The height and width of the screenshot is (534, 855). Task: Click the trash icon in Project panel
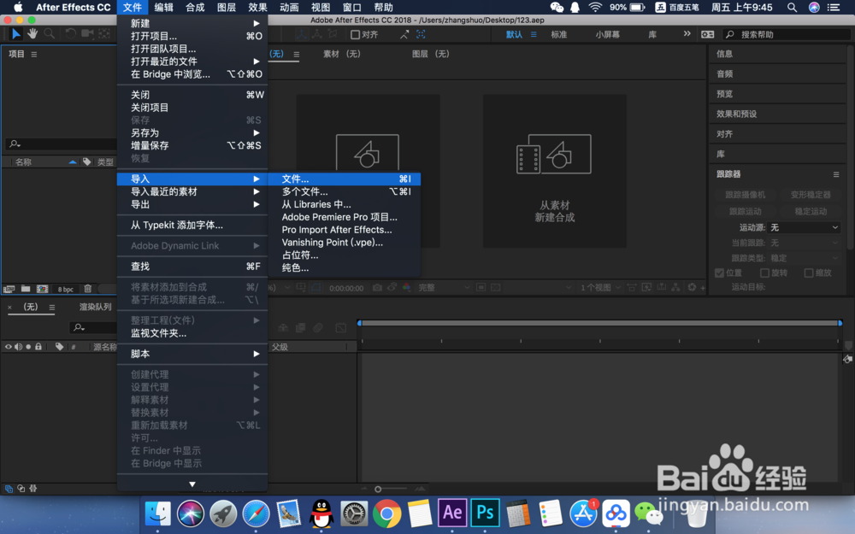[88, 289]
